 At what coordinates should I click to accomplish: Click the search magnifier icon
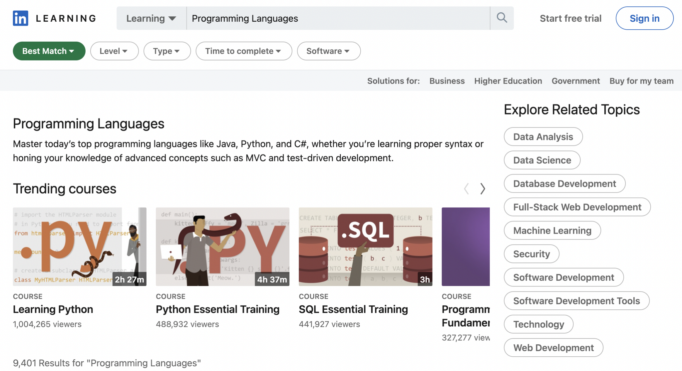tap(502, 18)
